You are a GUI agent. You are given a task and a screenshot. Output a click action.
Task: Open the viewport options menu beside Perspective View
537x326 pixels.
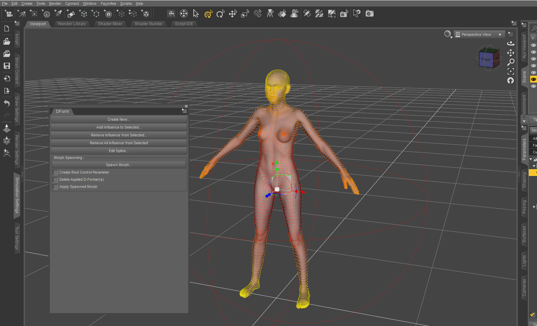(511, 34)
